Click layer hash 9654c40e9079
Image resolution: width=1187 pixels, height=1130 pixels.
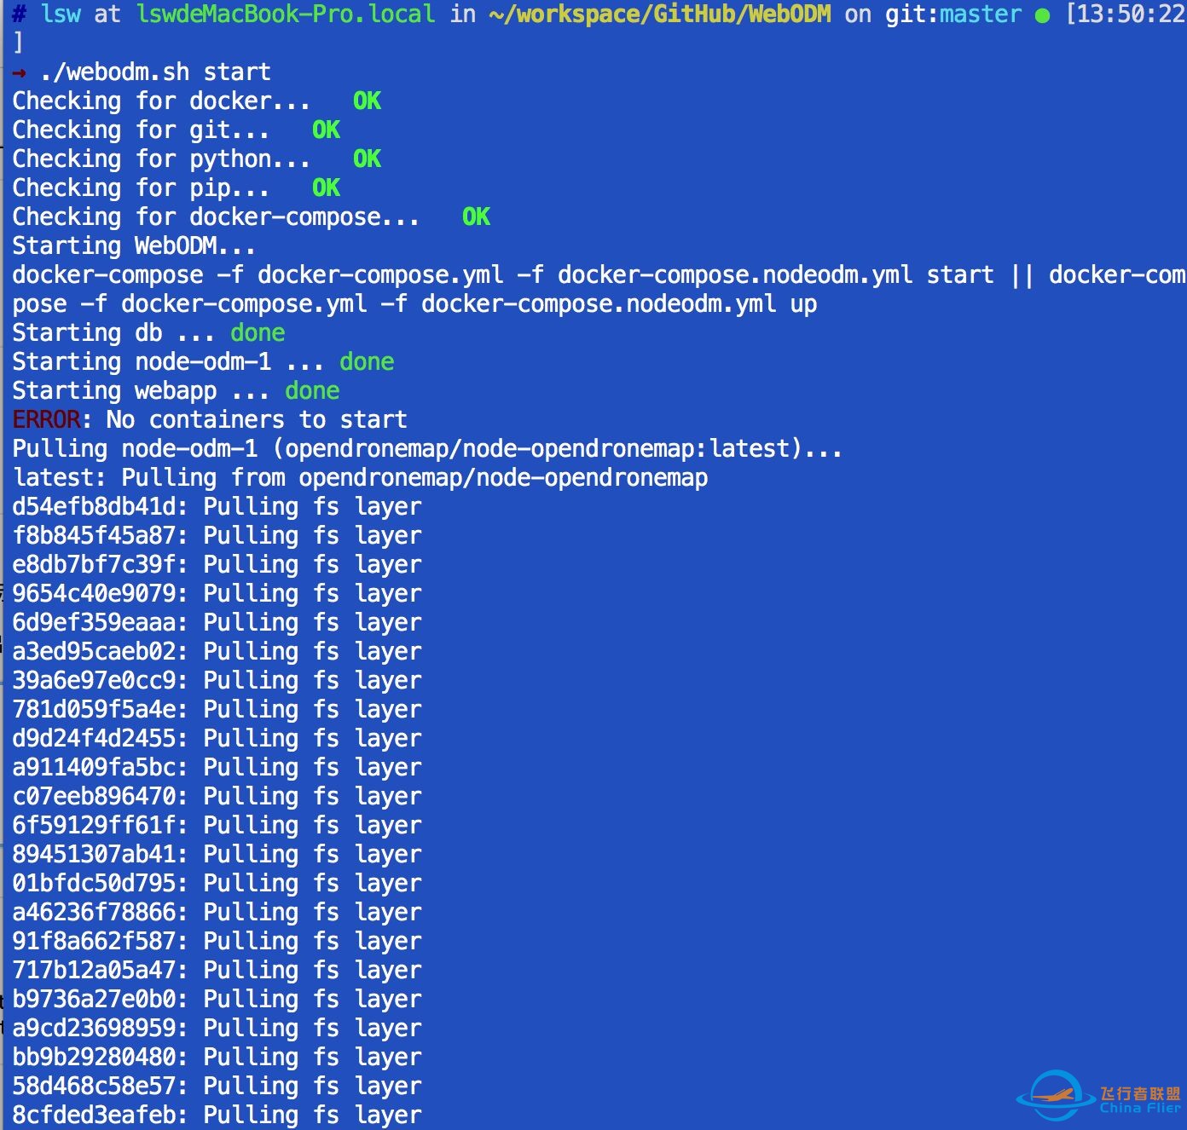(x=94, y=593)
